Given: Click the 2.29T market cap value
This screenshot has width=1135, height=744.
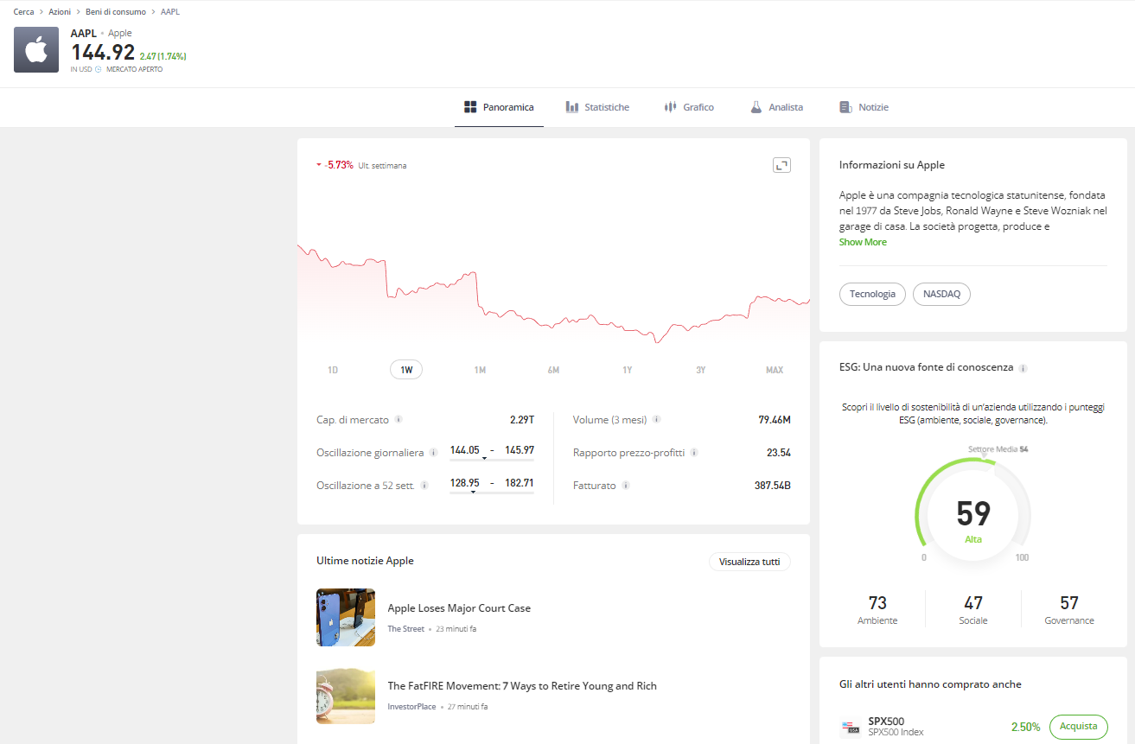Looking at the screenshot, I should 522,420.
